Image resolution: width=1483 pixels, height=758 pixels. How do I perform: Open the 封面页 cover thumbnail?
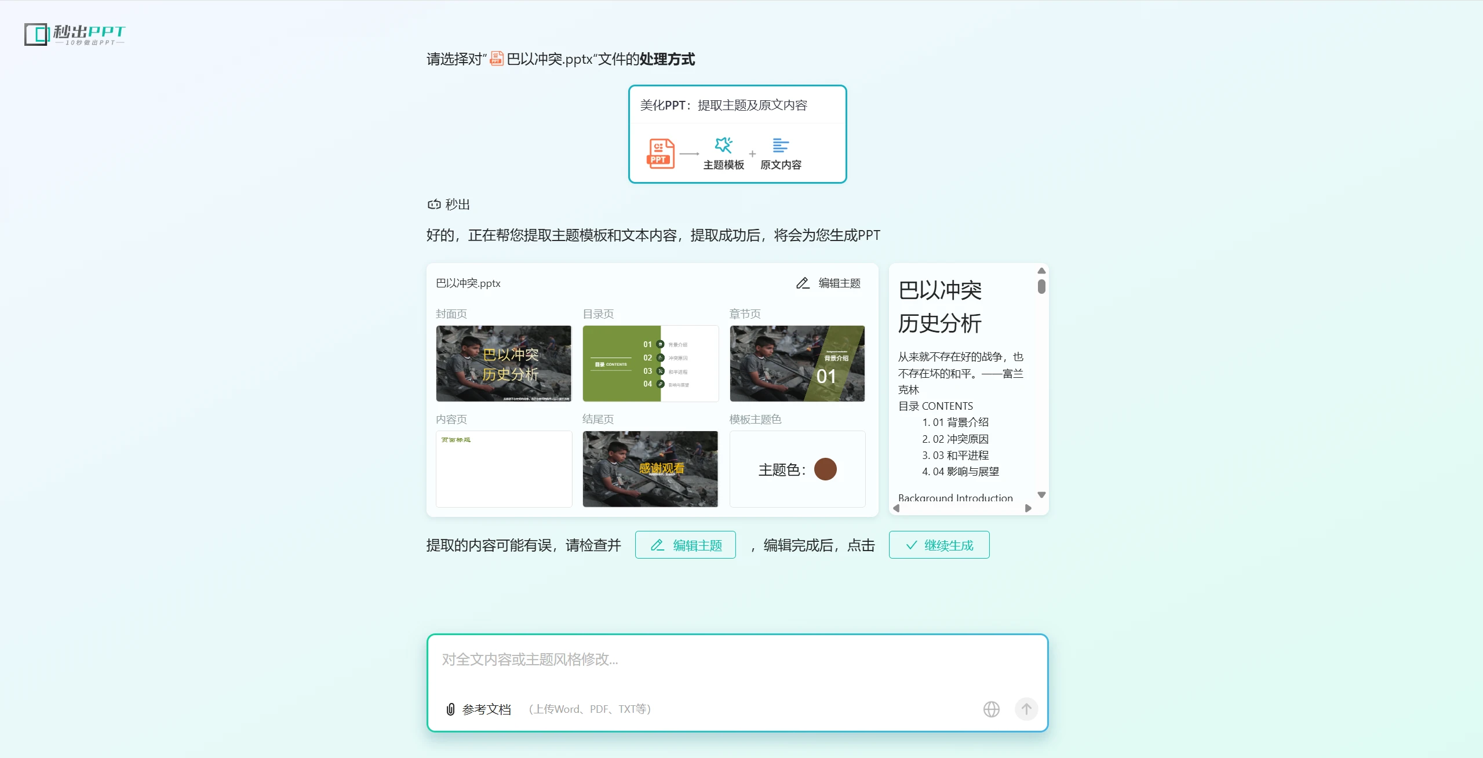(504, 363)
